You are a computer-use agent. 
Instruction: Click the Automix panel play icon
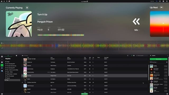[151, 56]
